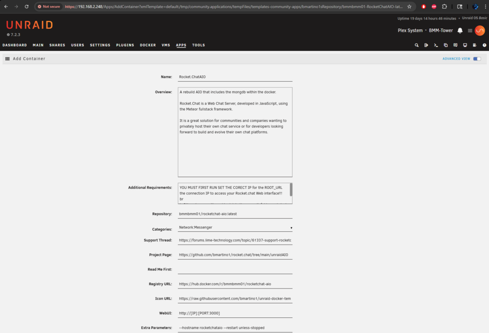Open the PLUGINS tab
Image resolution: width=489 pixels, height=333 pixels.
(125, 45)
